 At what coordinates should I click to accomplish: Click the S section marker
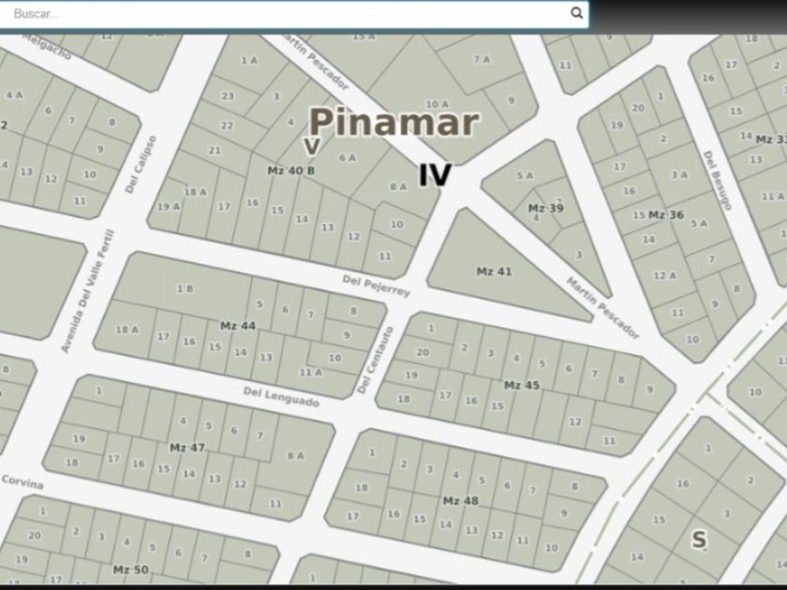699,539
